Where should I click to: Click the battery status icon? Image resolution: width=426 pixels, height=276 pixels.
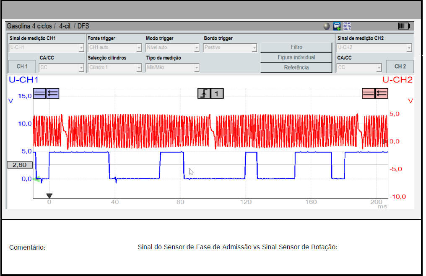point(403,26)
